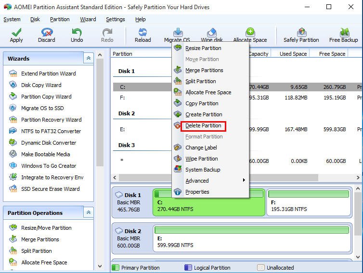Viewport: 363px width, 273px height.
Task: Open the Settings menu
Action: coord(115,19)
